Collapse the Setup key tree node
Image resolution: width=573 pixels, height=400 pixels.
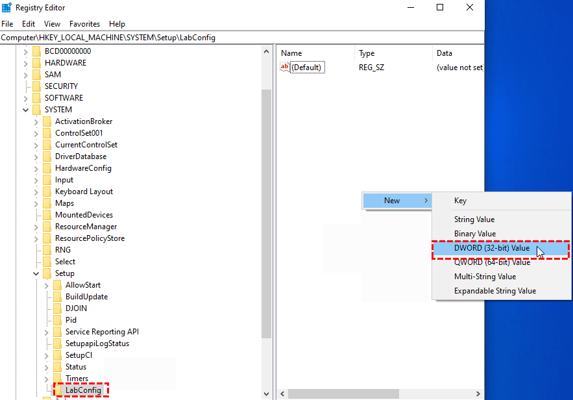[x=36, y=273]
